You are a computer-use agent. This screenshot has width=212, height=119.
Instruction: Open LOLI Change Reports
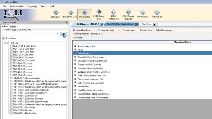point(128,15)
